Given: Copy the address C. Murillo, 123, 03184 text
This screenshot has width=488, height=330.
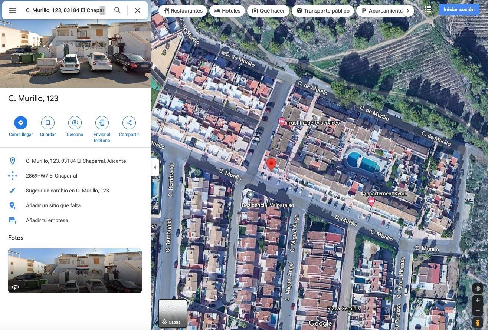Looking at the screenshot, I should tap(76, 161).
